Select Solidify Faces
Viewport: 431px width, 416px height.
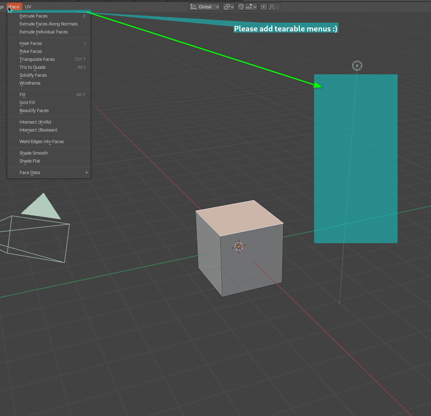[49, 75]
